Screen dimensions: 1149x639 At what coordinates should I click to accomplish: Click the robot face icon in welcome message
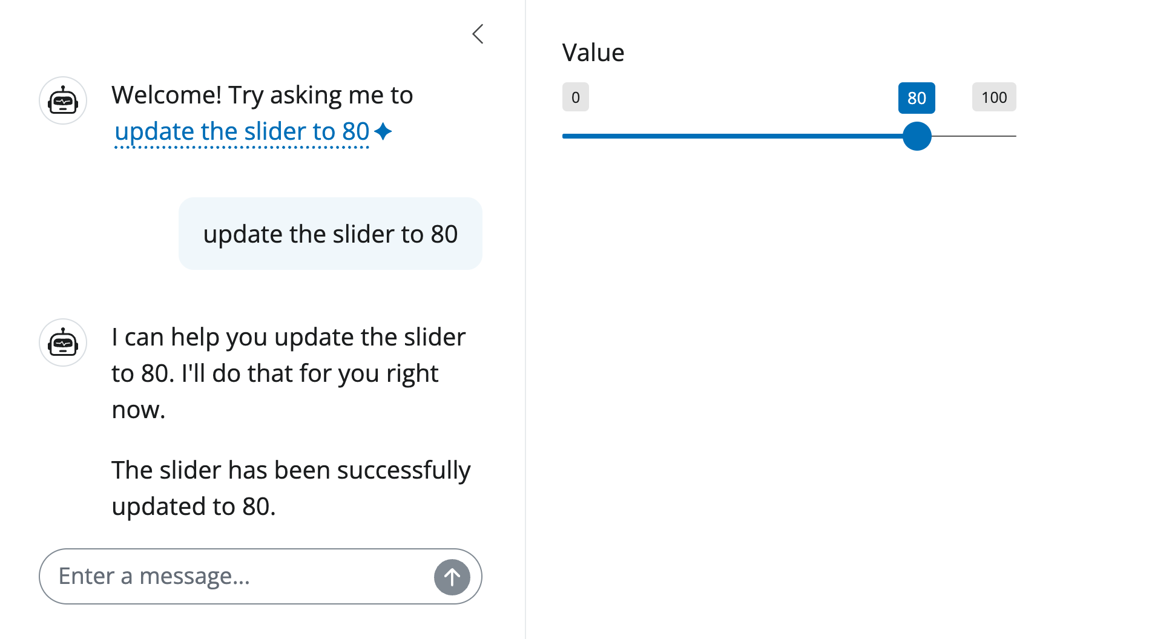pos(62,100)
